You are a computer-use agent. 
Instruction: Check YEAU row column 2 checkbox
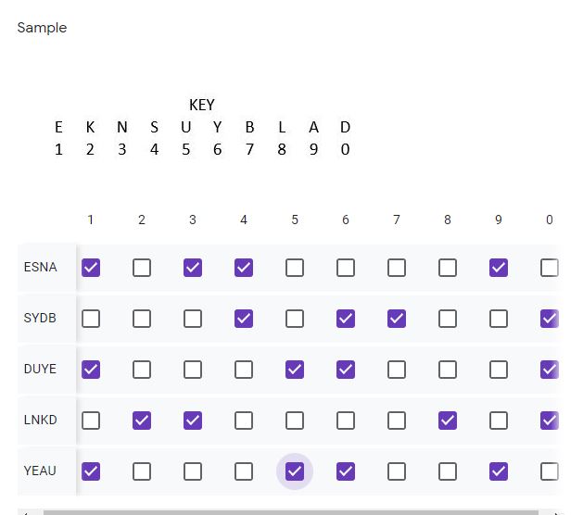142,471
